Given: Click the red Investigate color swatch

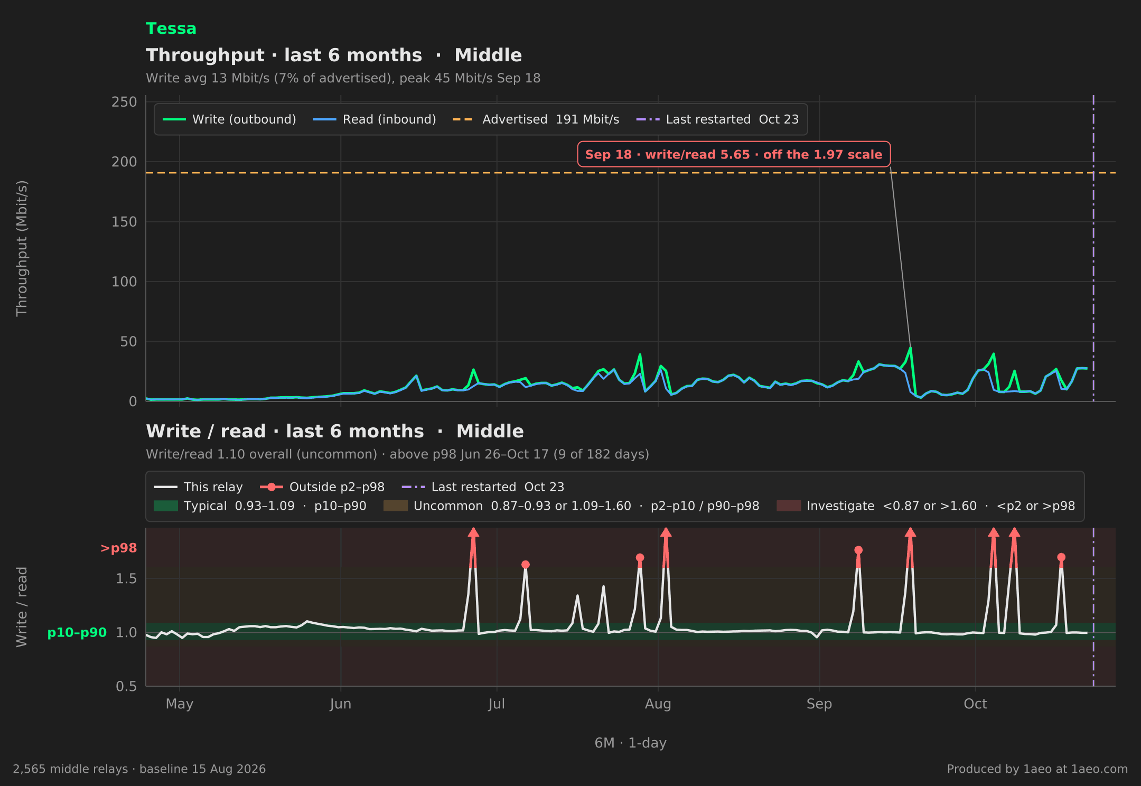Looking at the screenshot, I should pyautogui.click(x=789, y=506).
